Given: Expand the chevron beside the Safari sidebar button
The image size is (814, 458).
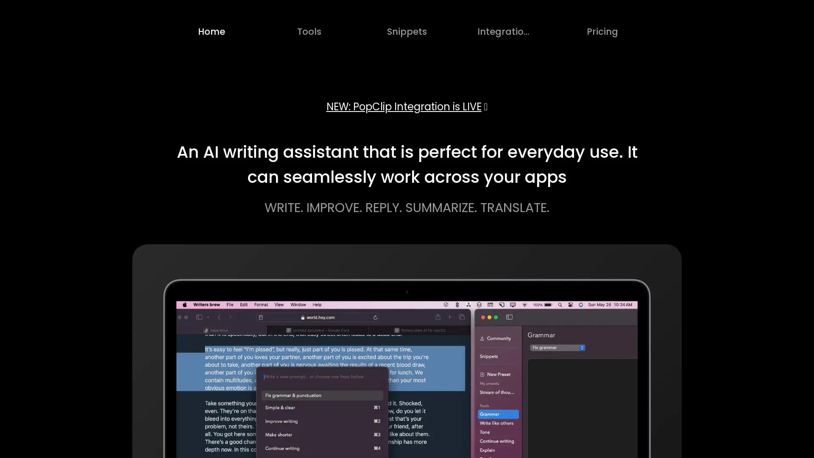Looking at the screenshot, I should (x=208, y=317).
